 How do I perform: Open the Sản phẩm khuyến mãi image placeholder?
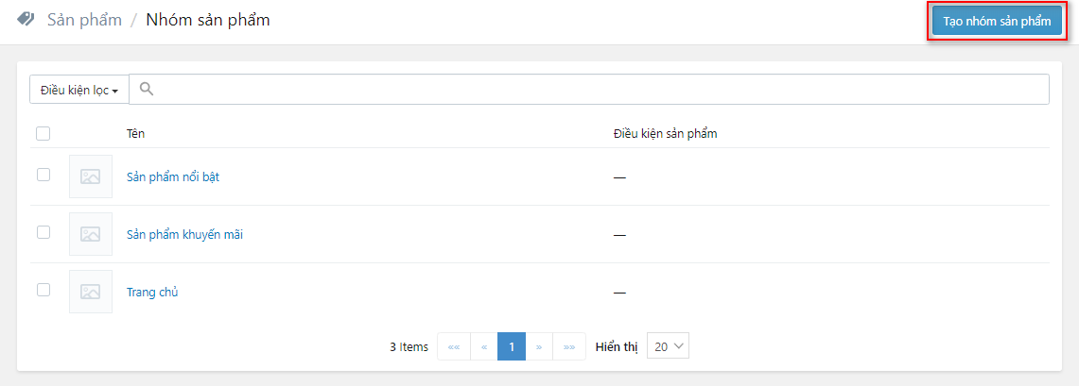[91, 234]
